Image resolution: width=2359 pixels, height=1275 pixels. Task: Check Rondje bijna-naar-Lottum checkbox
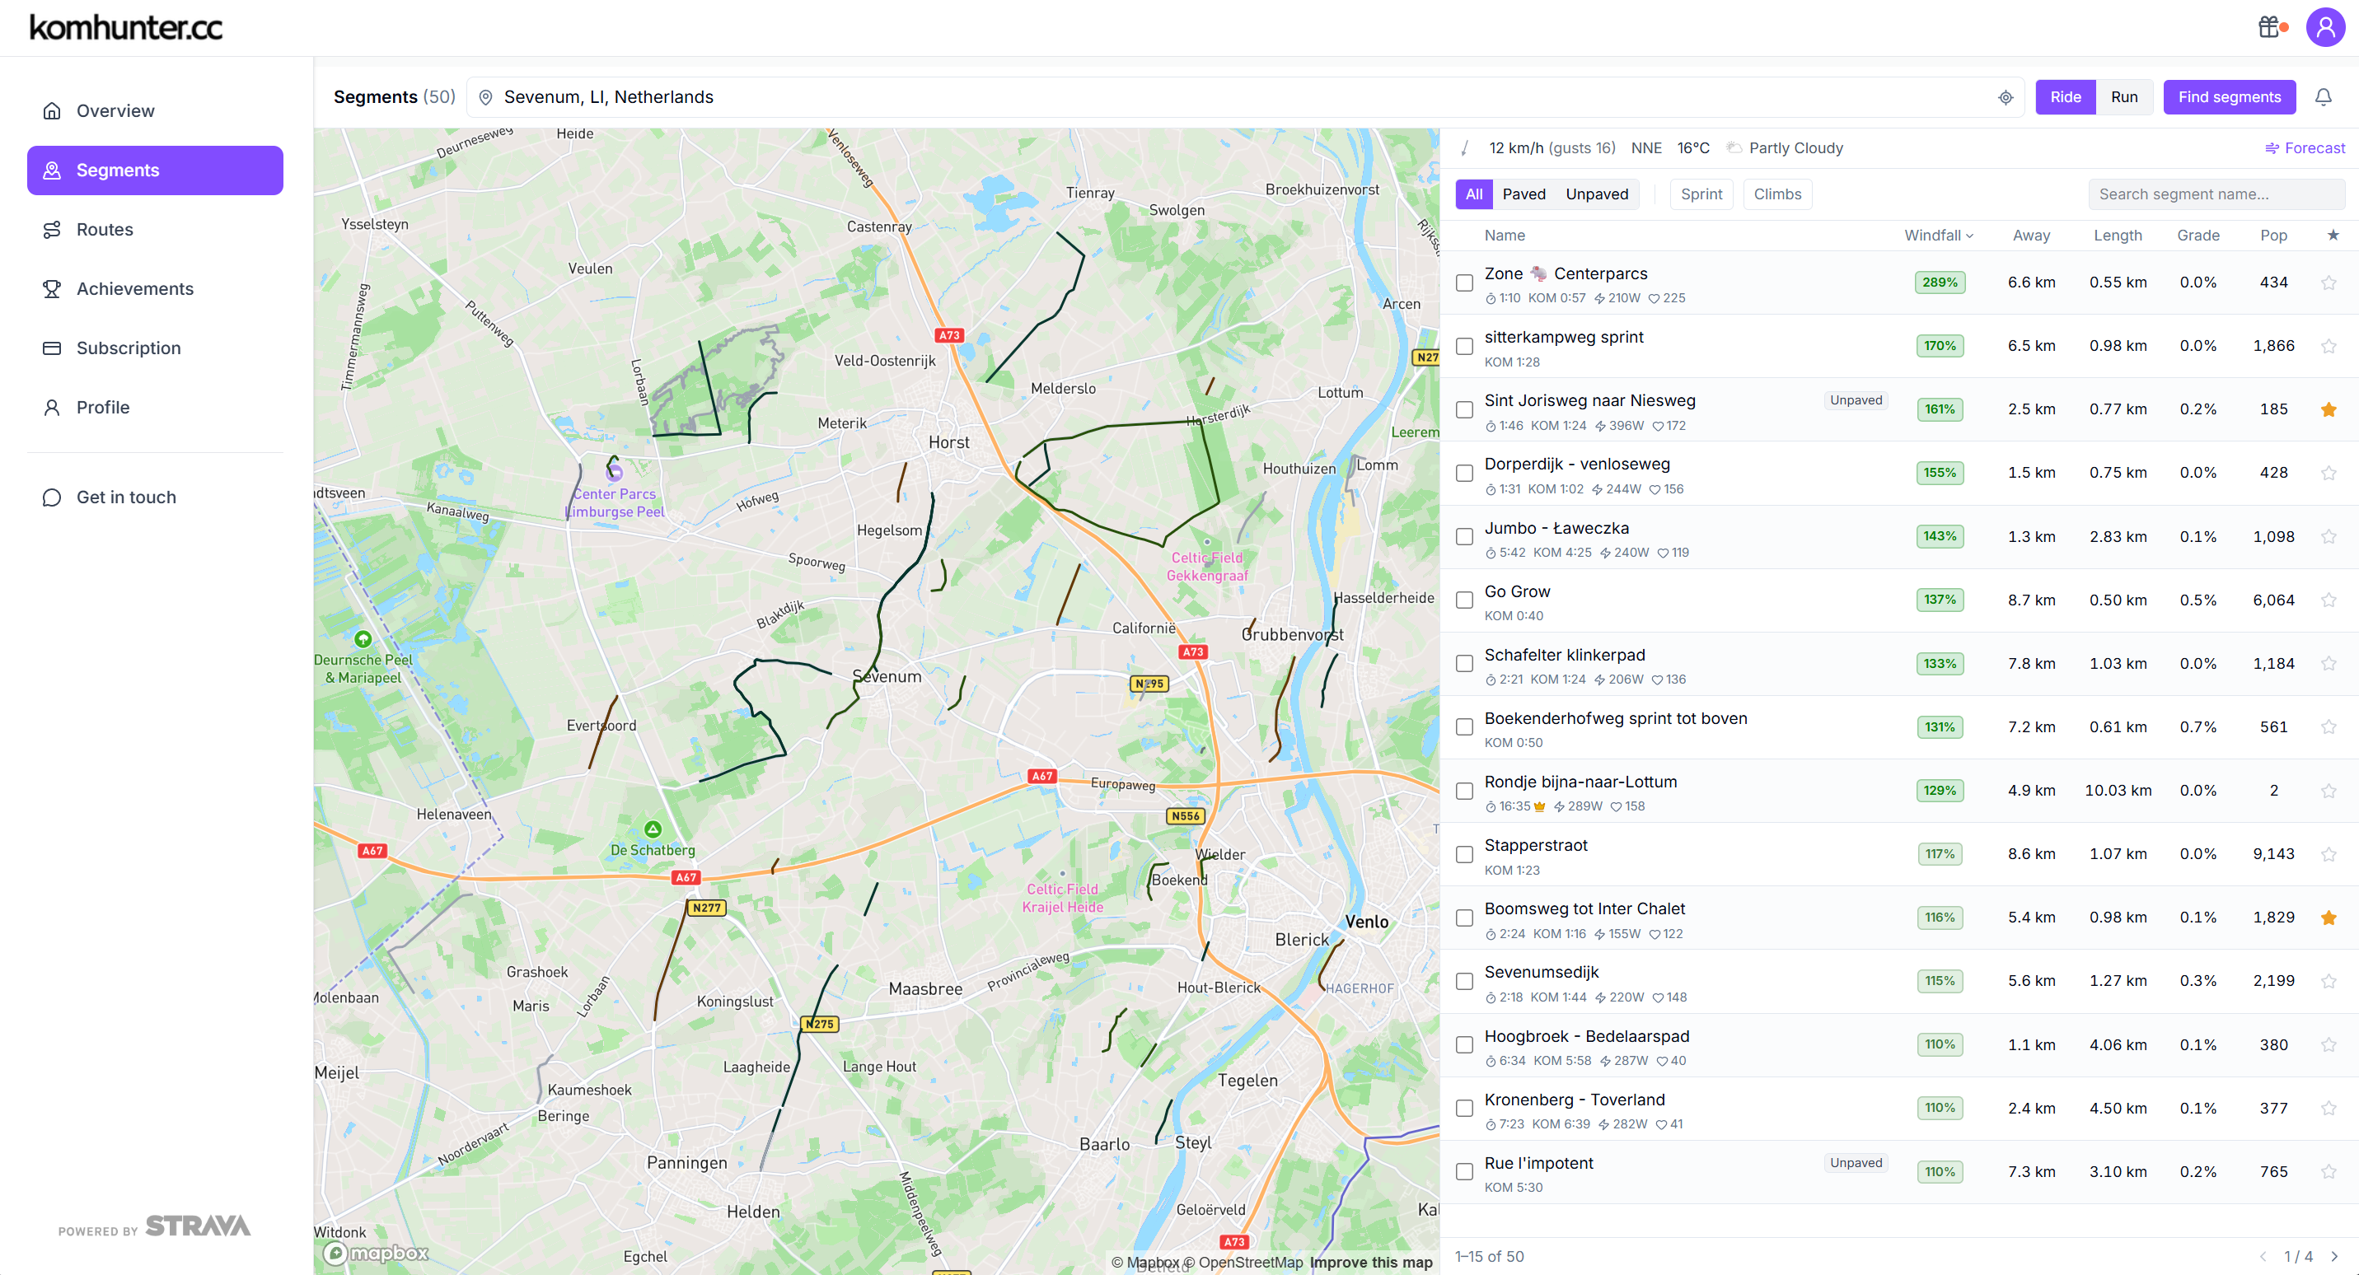point(1464,791)
